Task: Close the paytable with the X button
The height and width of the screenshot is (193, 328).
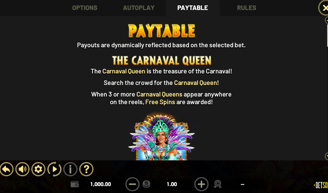Action: click(324, 8)
